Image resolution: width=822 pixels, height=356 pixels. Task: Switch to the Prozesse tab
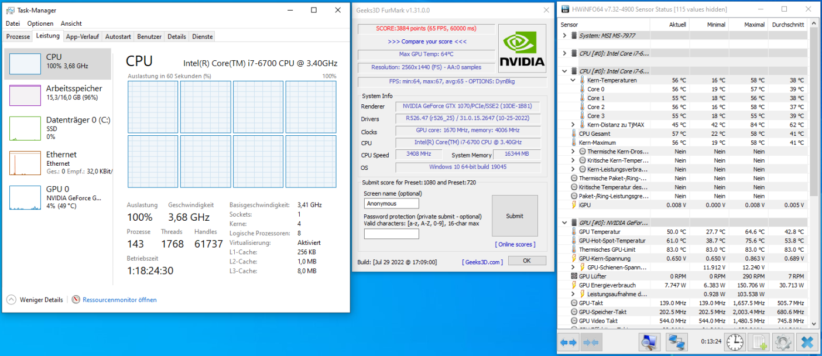point(18,36)
